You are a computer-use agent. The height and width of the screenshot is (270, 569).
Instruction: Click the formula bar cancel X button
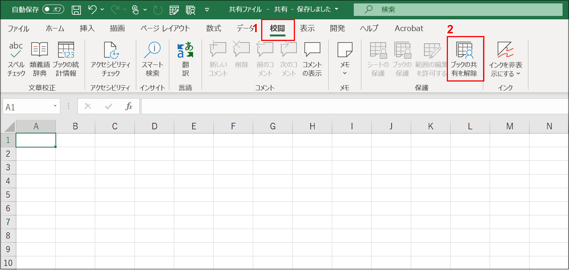pos(88,107)
